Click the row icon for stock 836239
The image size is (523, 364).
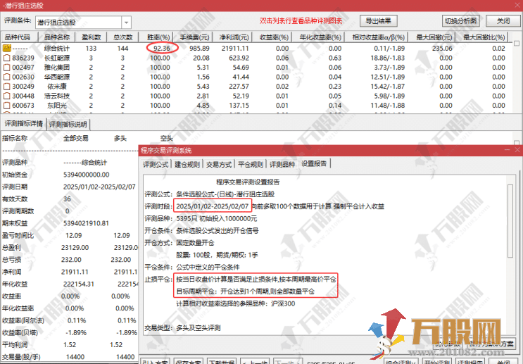(x=6, y=58)
